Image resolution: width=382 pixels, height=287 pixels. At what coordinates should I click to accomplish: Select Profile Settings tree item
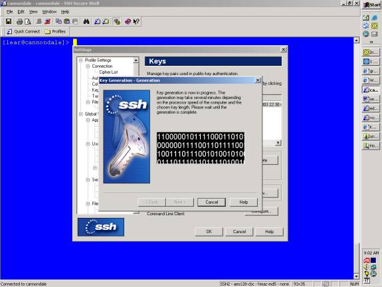(x=98, y=60)
